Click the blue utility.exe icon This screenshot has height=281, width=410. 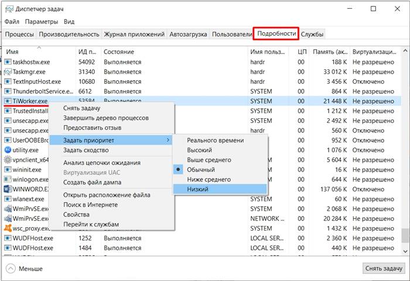click(x=8, y=150)
